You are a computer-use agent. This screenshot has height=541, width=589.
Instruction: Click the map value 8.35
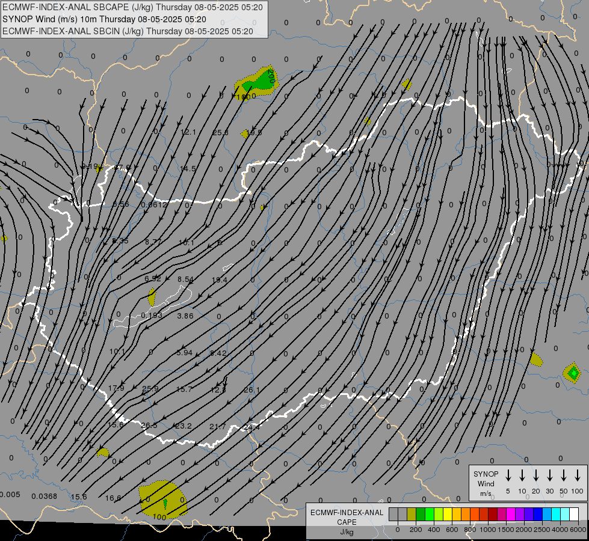(x=120, y=240)
